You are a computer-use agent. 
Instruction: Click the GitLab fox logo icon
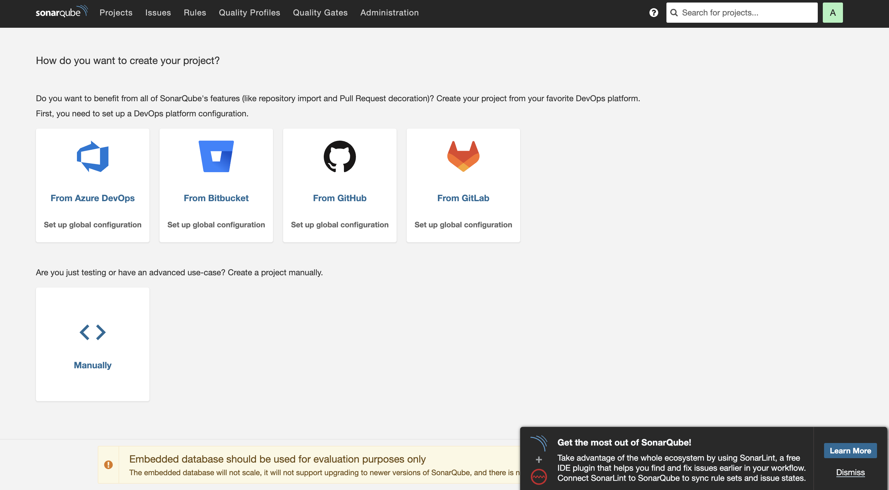click(x=463, y=156)
